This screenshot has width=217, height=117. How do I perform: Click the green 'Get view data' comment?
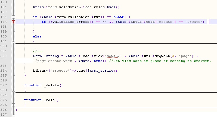click(160, 61)
